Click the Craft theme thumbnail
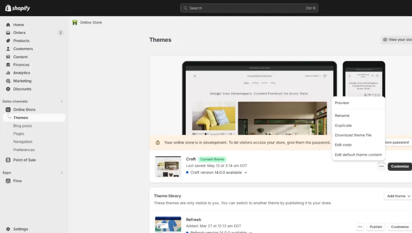Screen dimensions: 412x233 (168, 167)
